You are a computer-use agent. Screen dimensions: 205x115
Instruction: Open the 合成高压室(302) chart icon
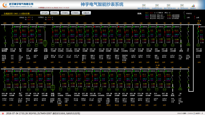tap(157, 6)
